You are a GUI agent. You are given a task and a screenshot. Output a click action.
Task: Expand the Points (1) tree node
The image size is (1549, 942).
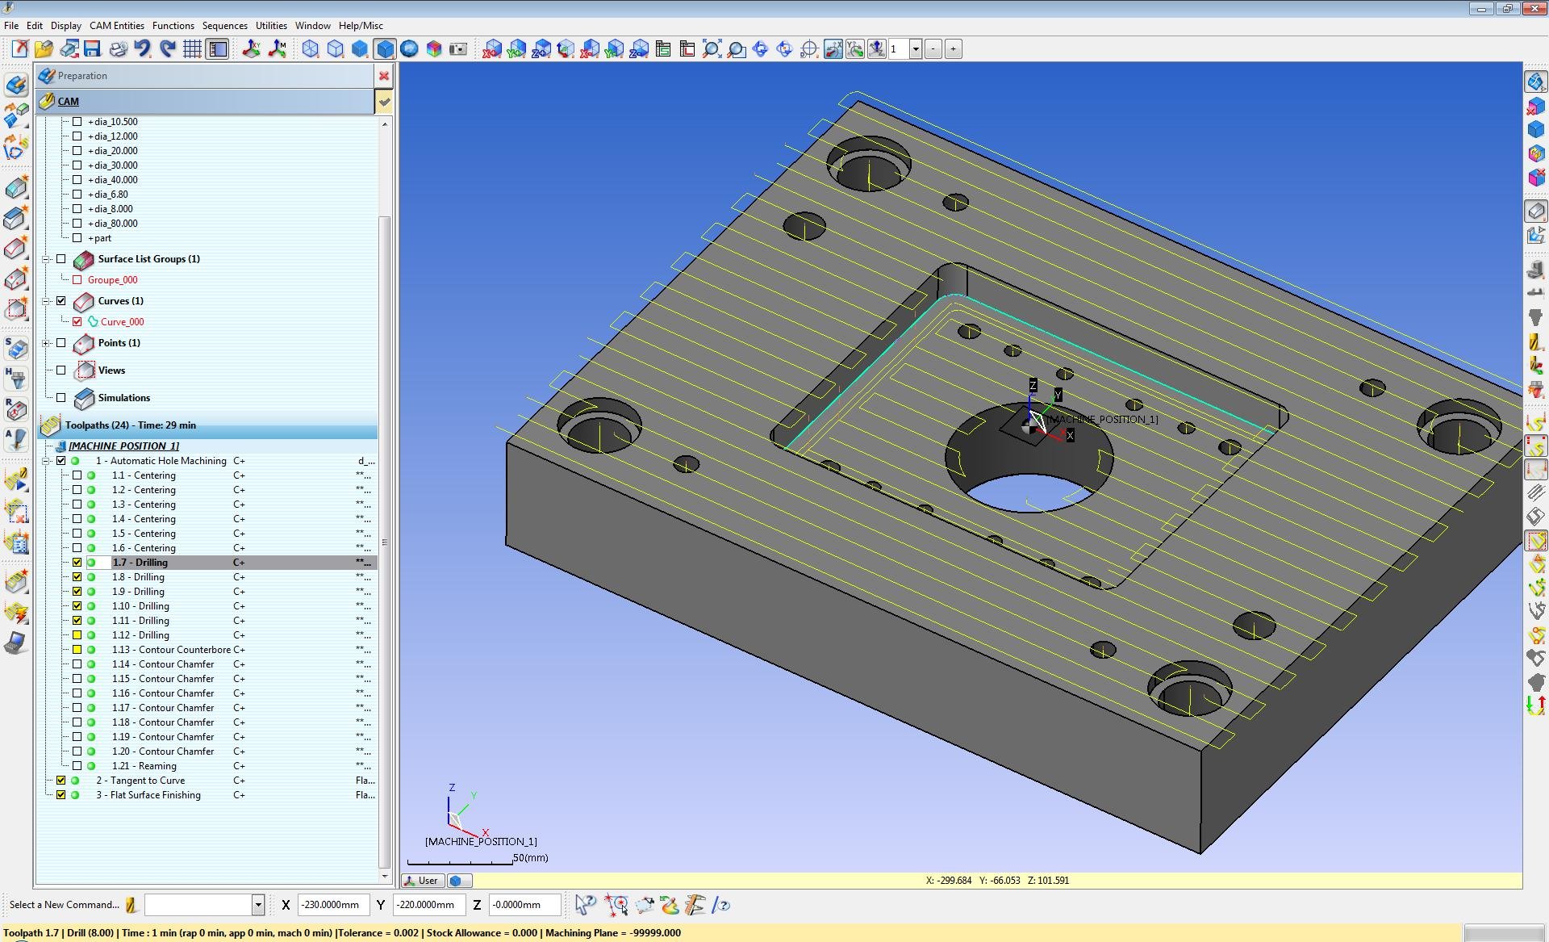[46, 343]
